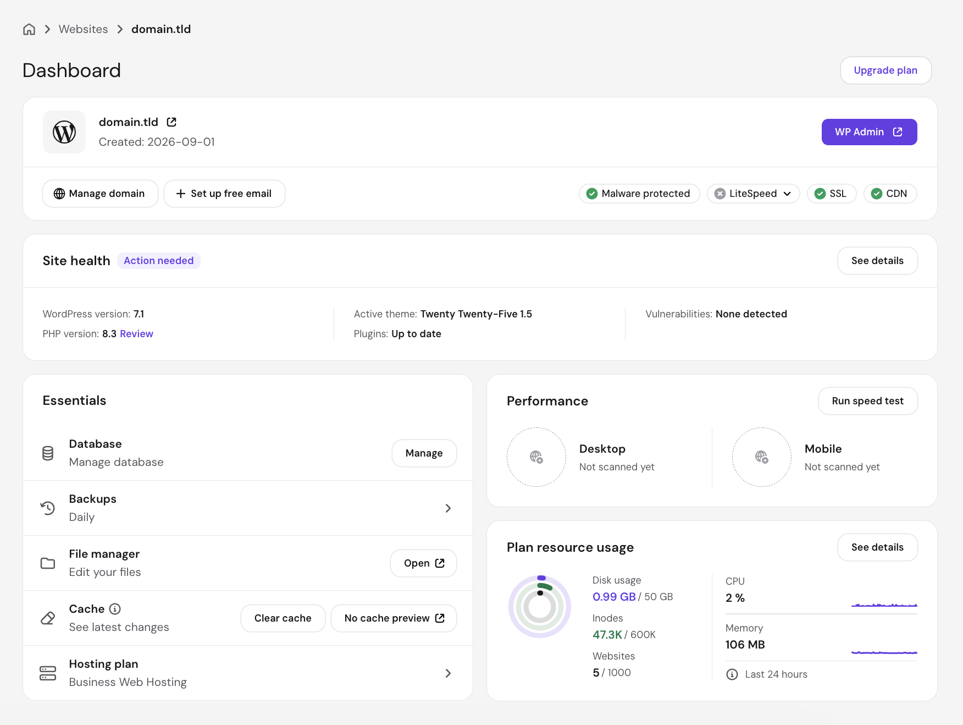Click the domain.tld breadcrumb

[161, 29]
